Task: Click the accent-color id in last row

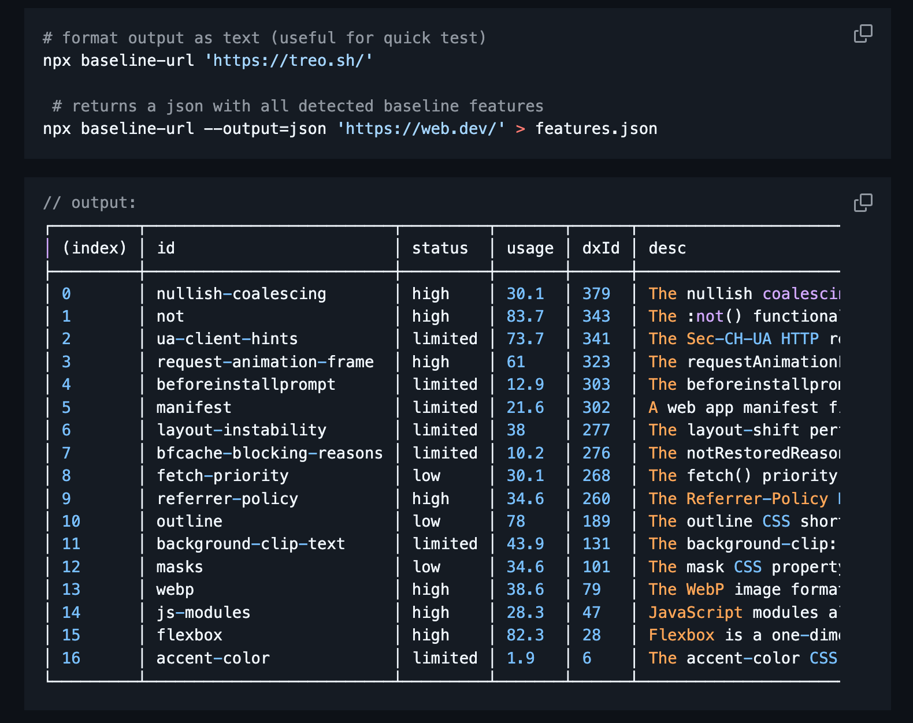Action: (x=213, y=658)
